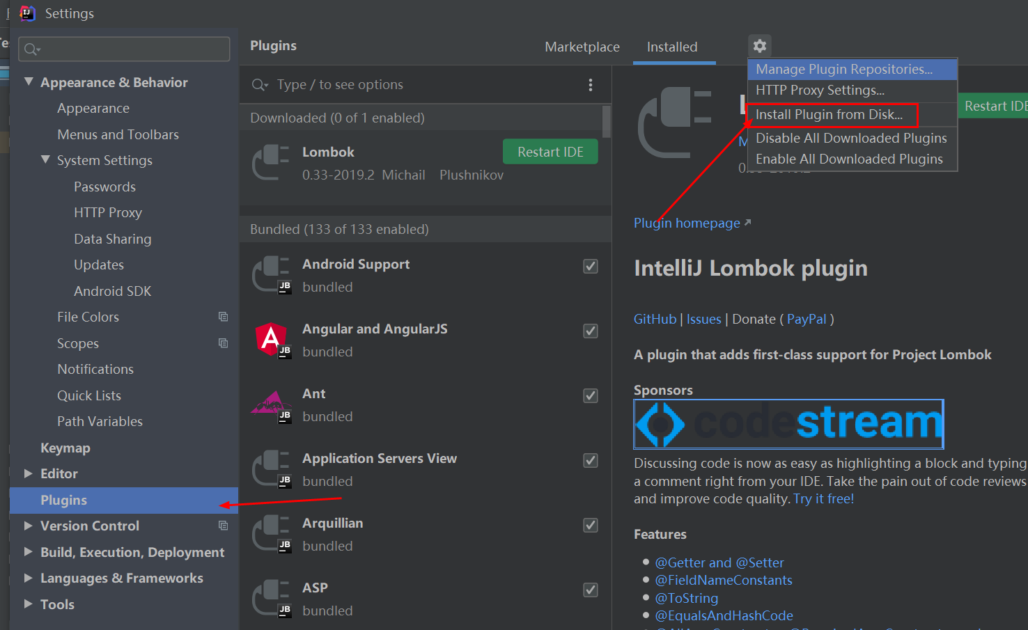Viewport: 1028px width, 630px height.
Task: Toggle the Application Servers View checkbox
Action: point(591,460)
